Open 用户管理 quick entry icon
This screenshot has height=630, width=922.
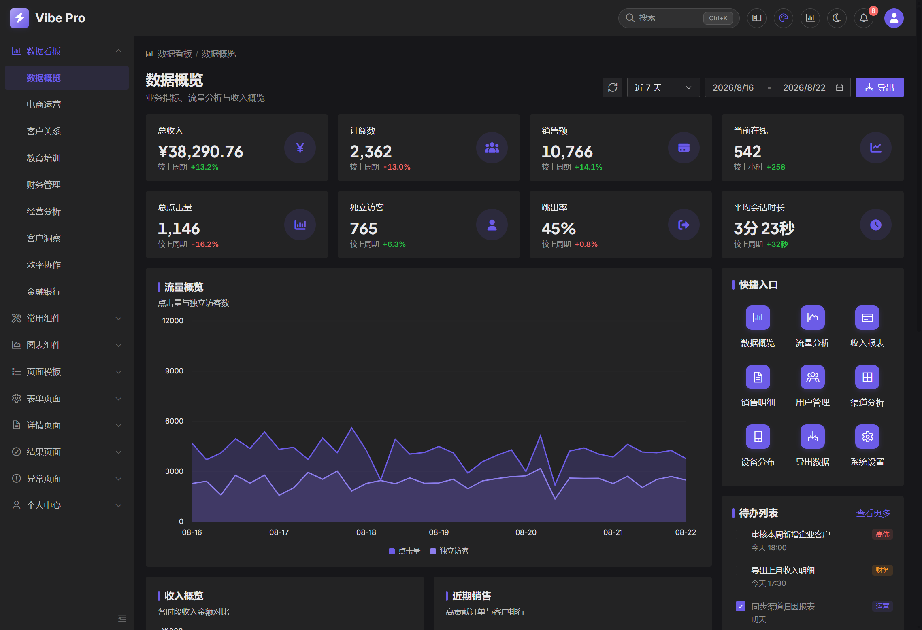[x=812, y=377]
